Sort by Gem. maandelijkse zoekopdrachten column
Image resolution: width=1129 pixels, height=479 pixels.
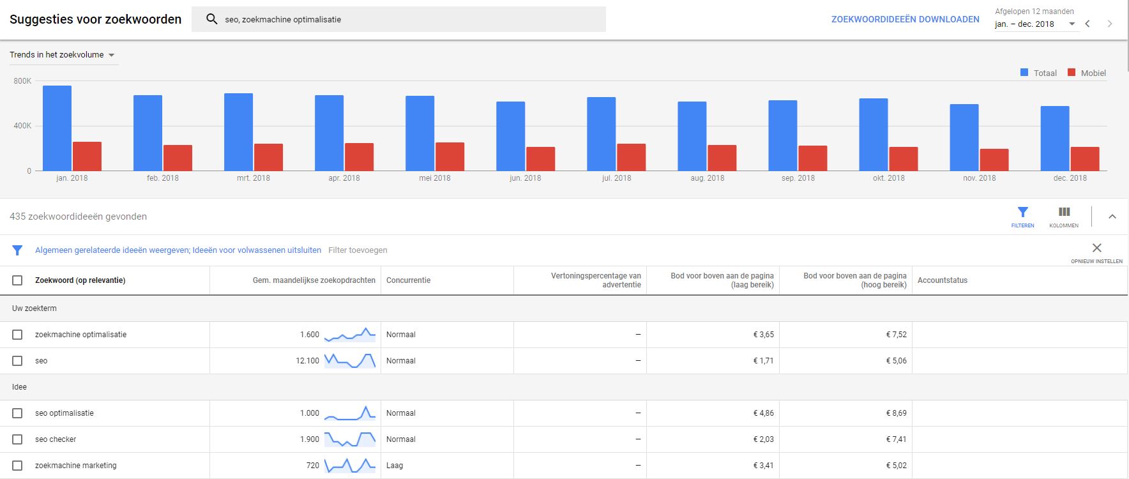314,280
